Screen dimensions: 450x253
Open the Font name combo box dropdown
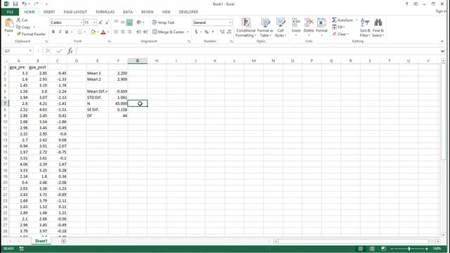coord(82,22)
